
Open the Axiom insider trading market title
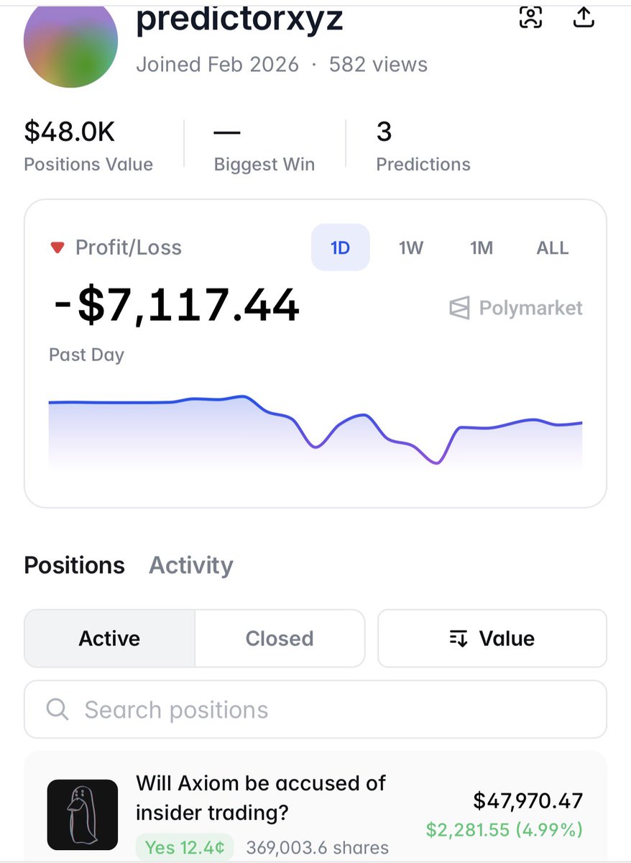point(260,797)
